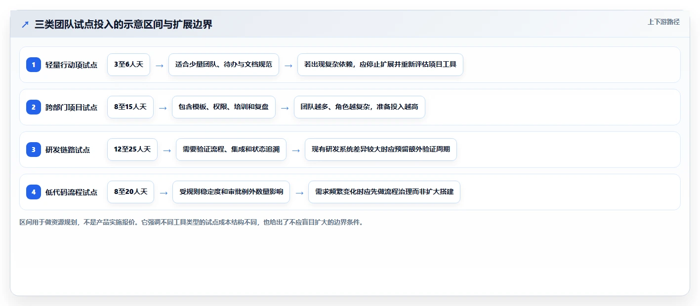This screenshot has width=700, height=306.
Task: Click the number 1 badge
Action: pos(34,65)
